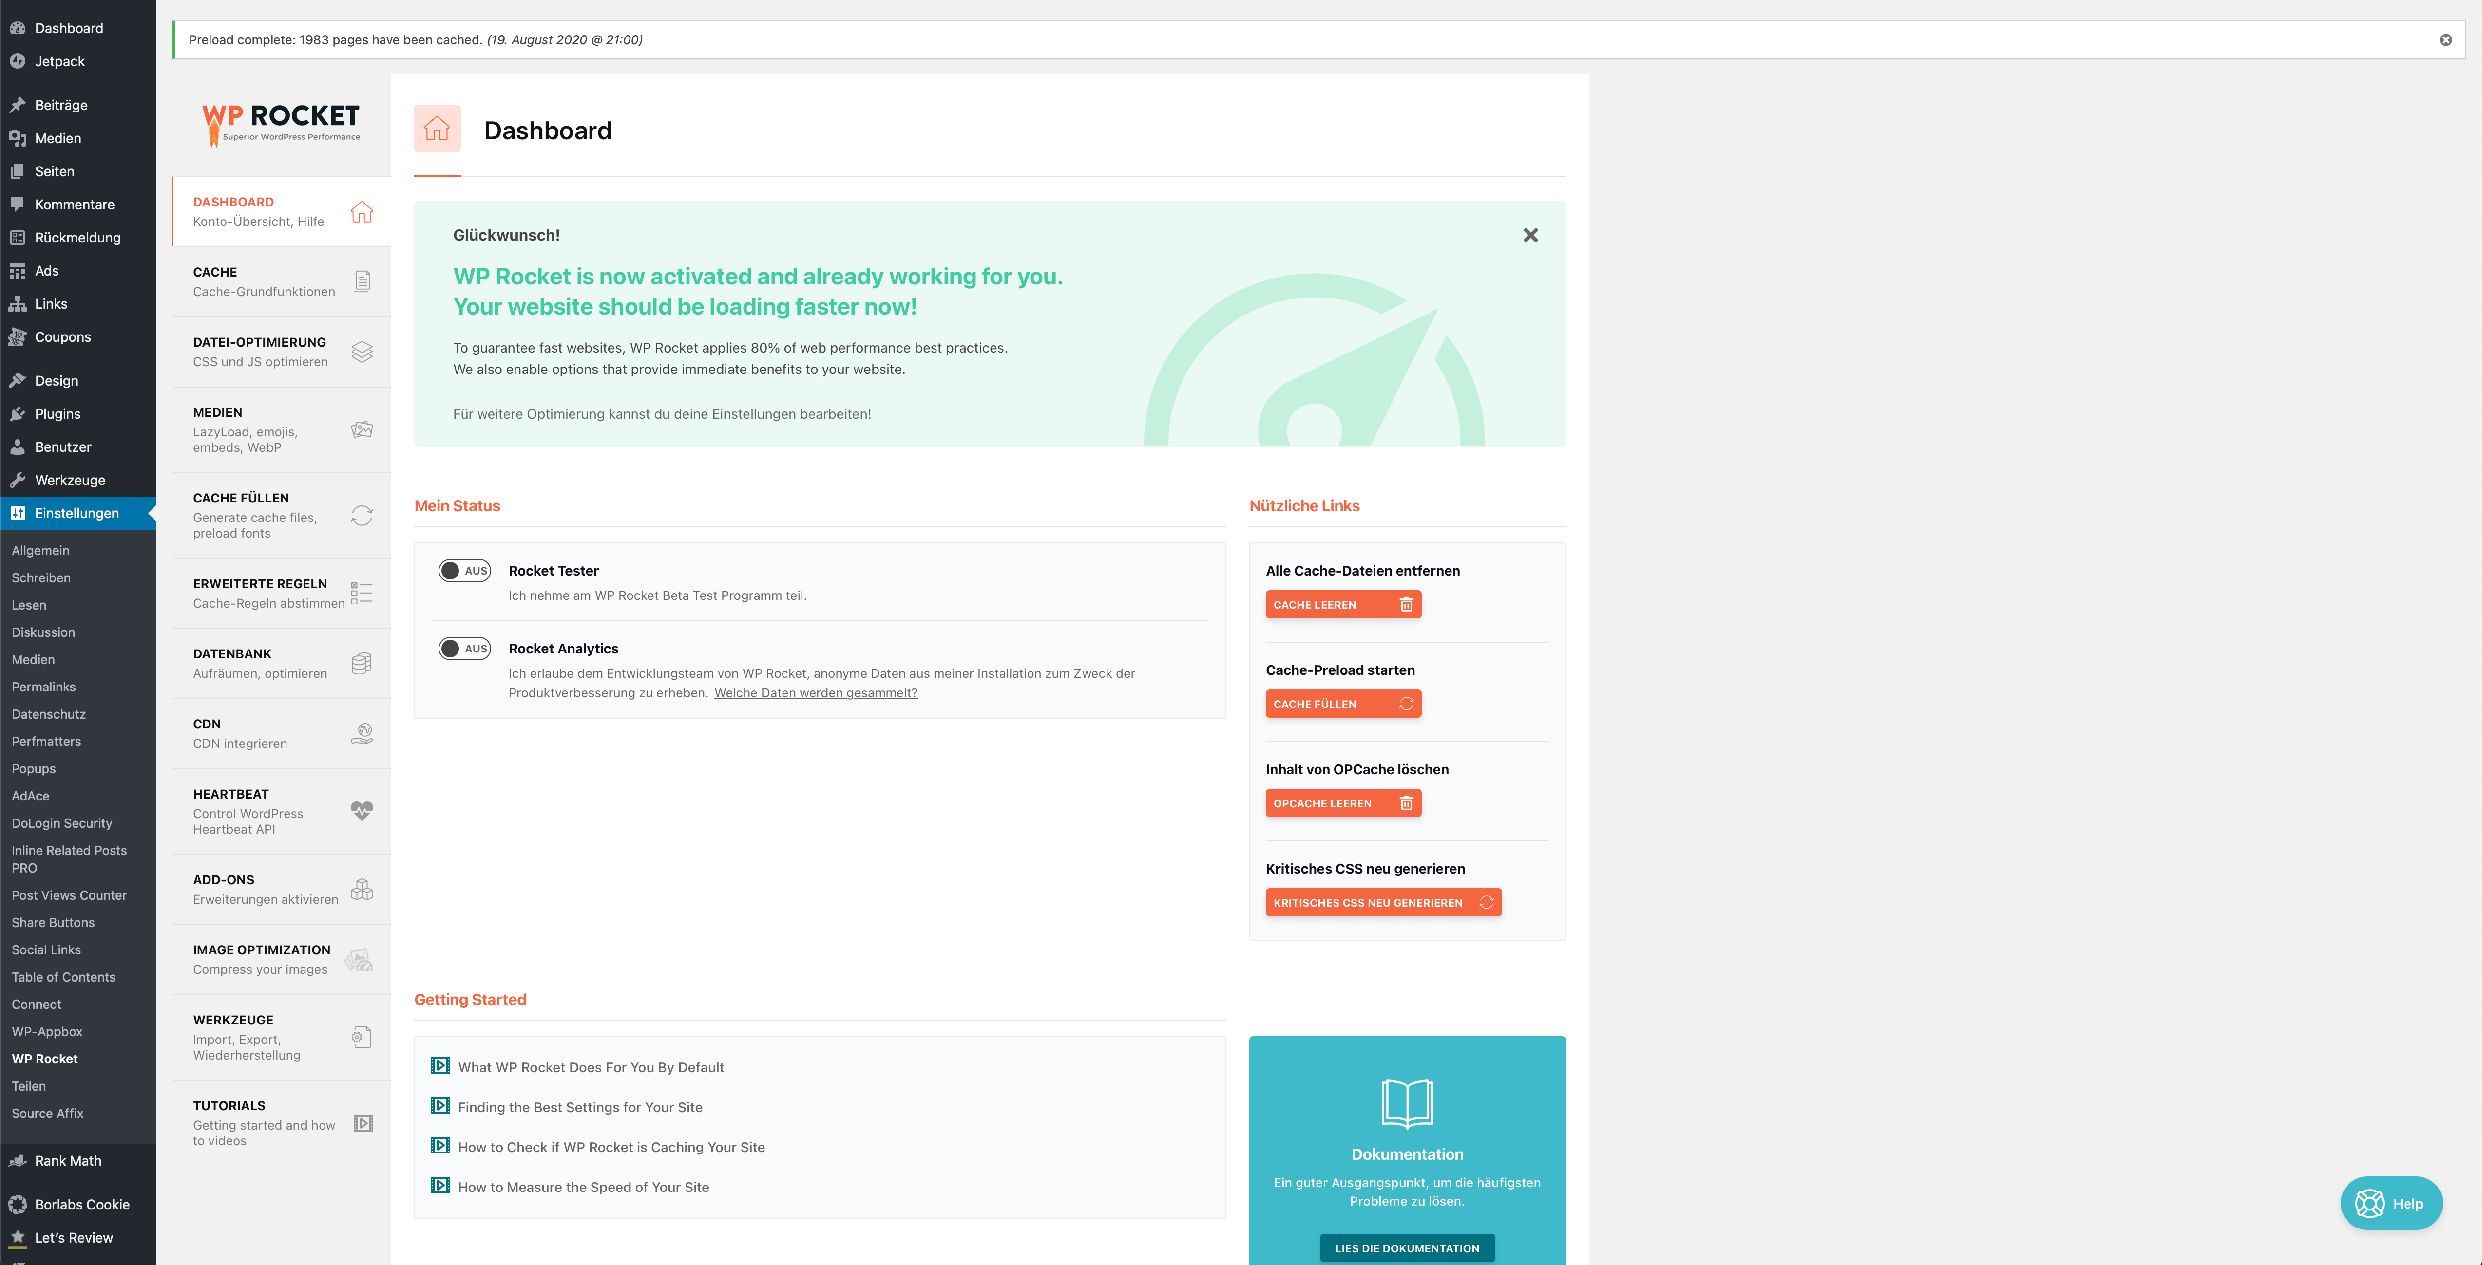Click the video icon for Finding the Best Settings
This screenshot has height=1265, width=2482.
click(x=440, y=1105)
